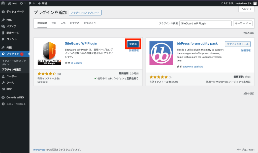258x153 pixels.
Task: Open the 設定 menu label
Action: 9,89
